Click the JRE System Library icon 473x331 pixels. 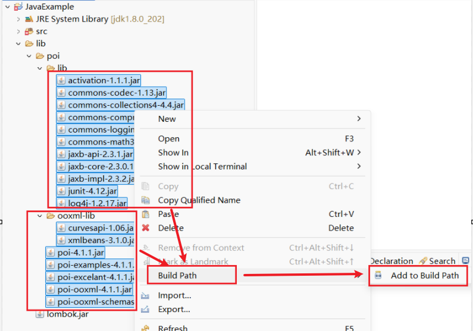(x=29, y=19)
